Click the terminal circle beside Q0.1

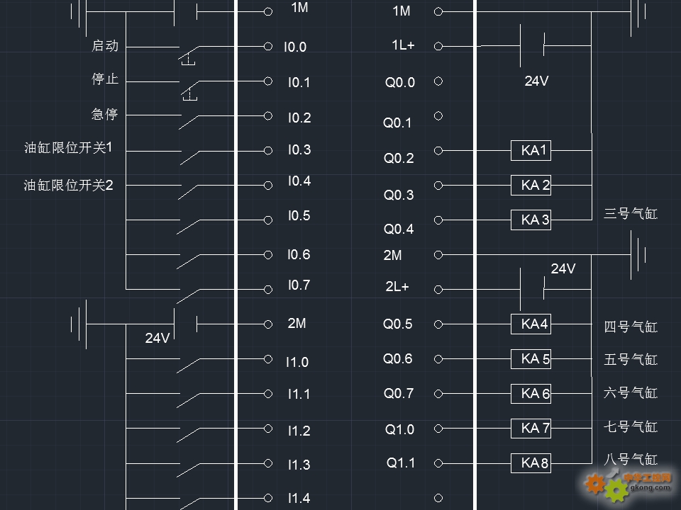pyautogui.click(x=438, y=115)
